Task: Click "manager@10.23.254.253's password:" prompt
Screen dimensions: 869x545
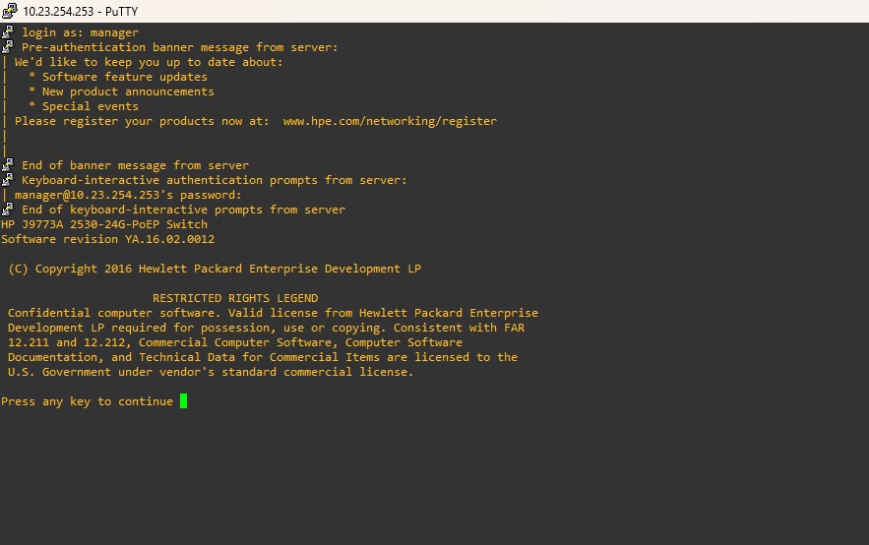Action: [x=128, y=195]
